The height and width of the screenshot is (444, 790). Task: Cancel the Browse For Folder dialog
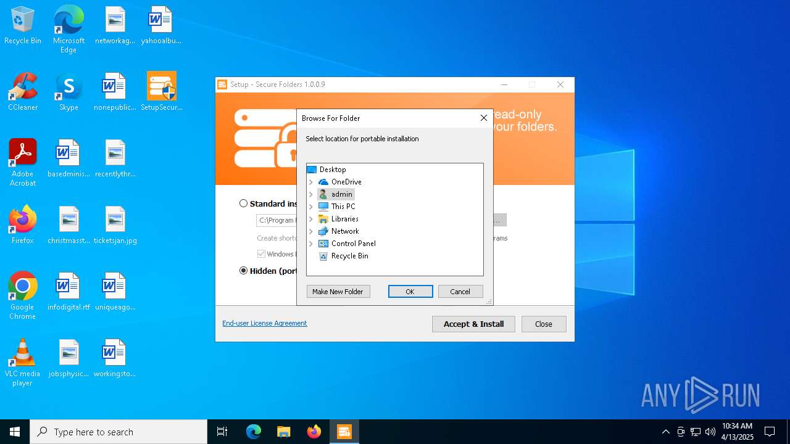point(460,292)
